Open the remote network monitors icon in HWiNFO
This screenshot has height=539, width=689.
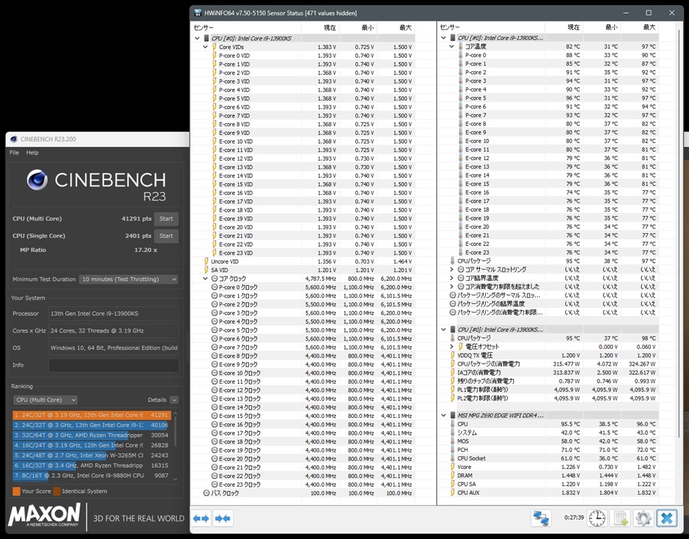541,518
